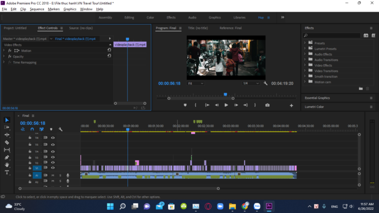Open zoom level Fit dropdown

coord(195,83)
